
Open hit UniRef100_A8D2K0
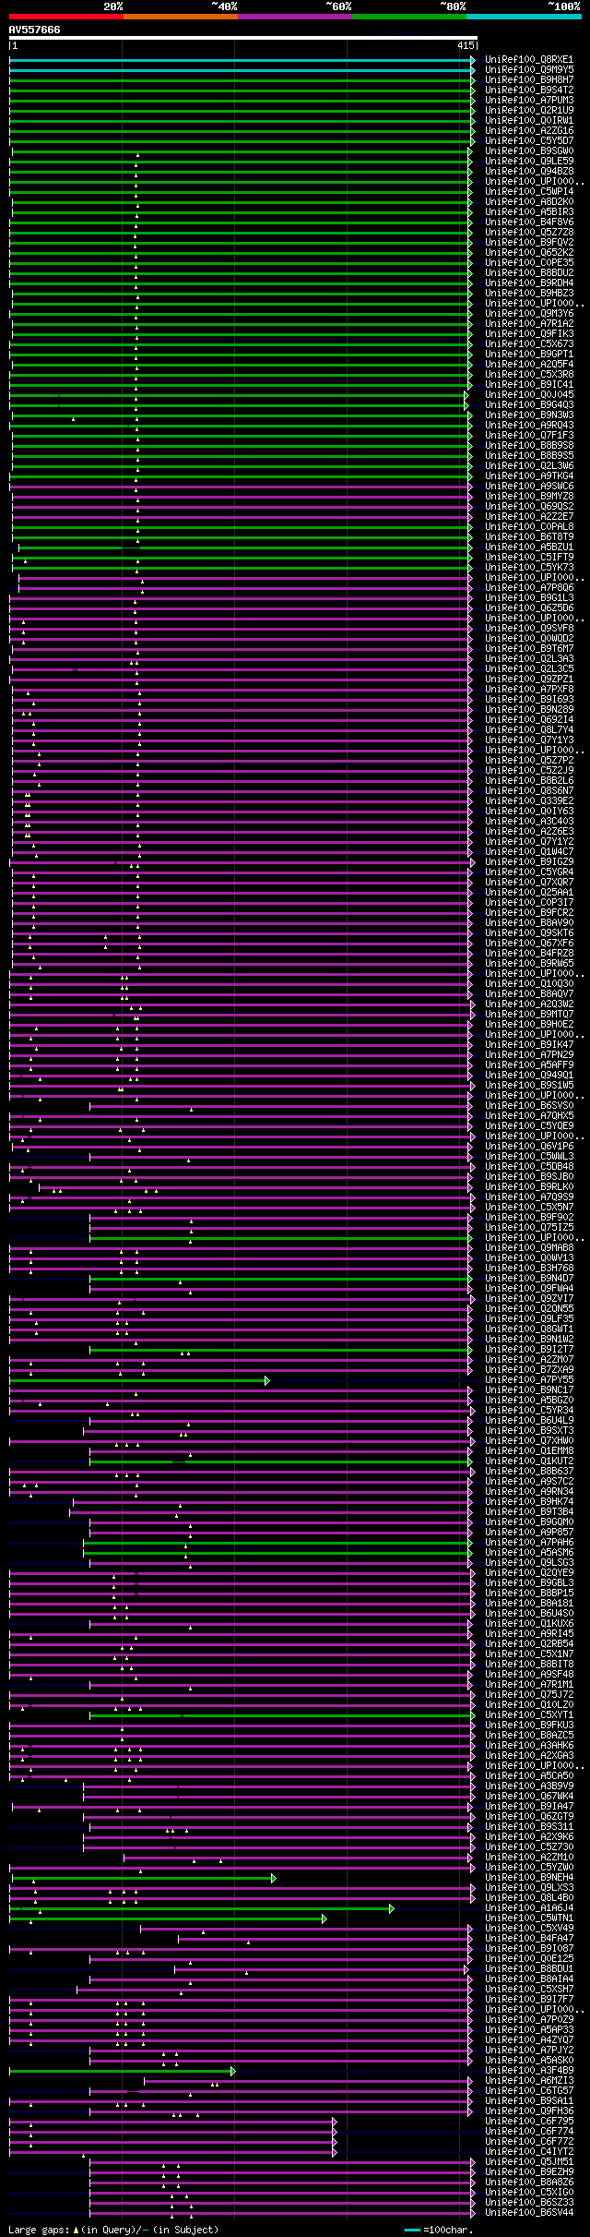[529, 201]
